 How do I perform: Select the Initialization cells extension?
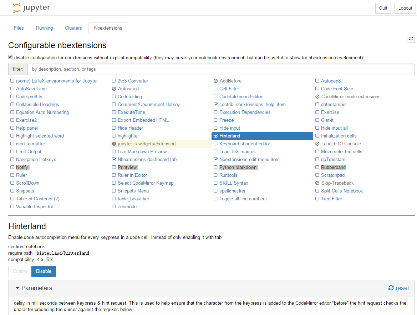click(x=339, y=136)
